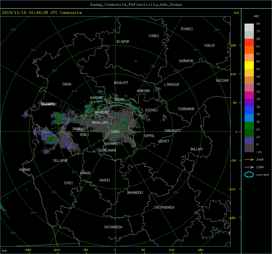Click the 24SR legend label
The width and height of the screenshot is (272, 254).
[x=260, y=160]
